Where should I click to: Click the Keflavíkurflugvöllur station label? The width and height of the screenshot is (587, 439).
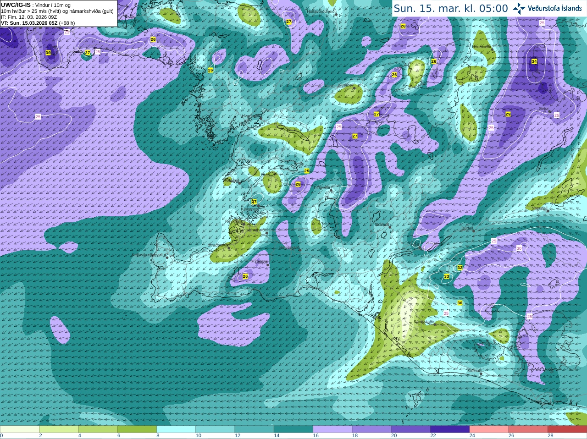(149, 255)
